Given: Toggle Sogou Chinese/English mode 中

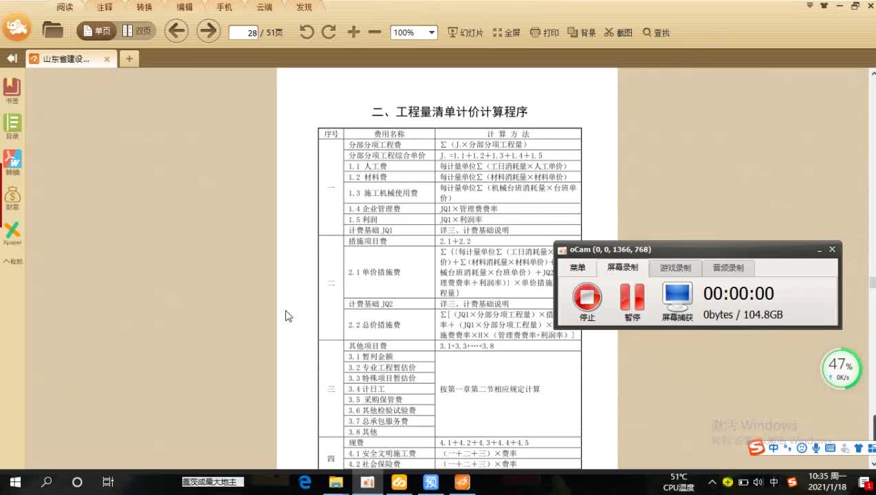Looking at the screenshot, I should tap(774, 448).
